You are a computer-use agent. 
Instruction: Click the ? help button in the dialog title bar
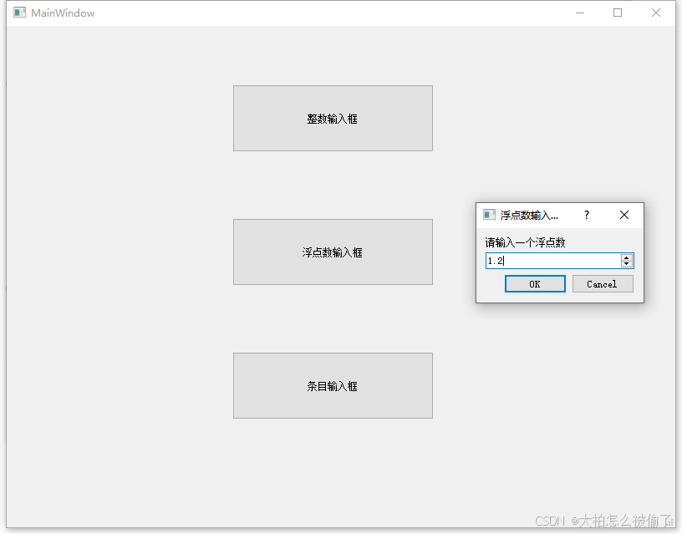(587, 215)
